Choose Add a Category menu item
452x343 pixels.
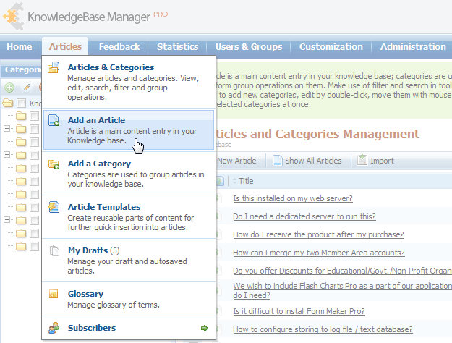click(x=129, y=173)
